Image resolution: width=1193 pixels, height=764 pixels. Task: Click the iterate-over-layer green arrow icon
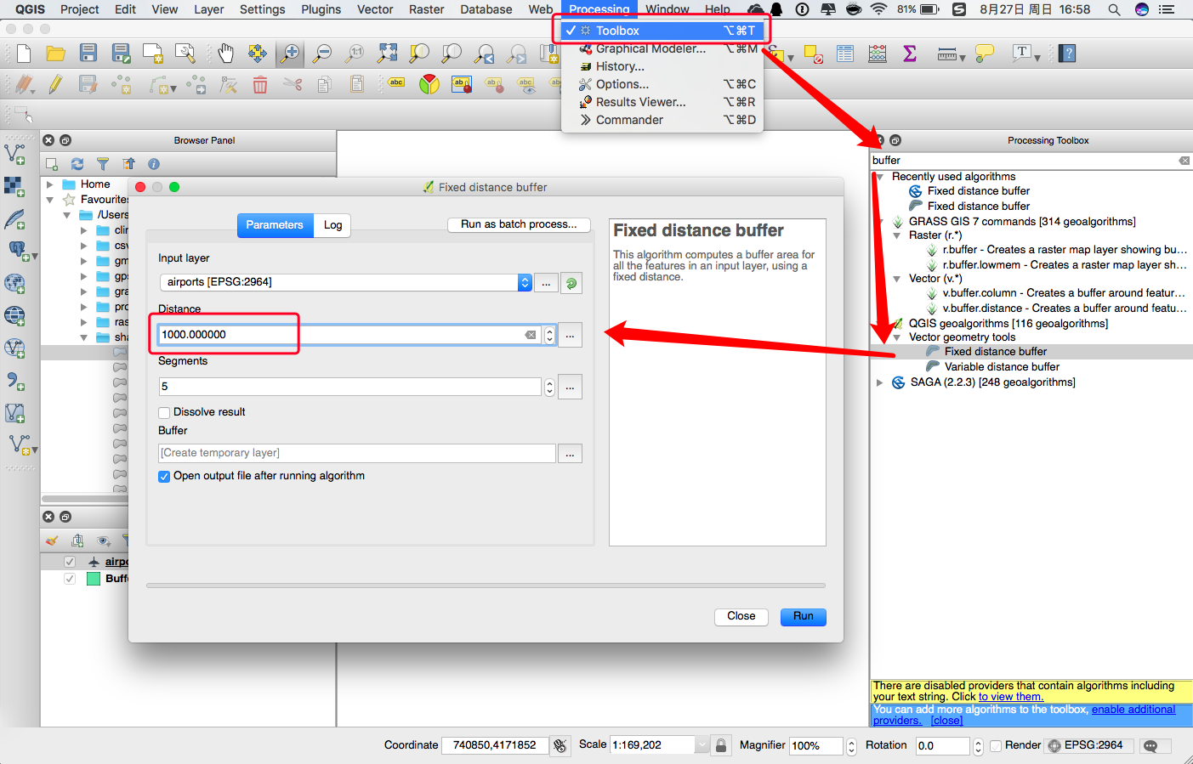click(571, 283)
